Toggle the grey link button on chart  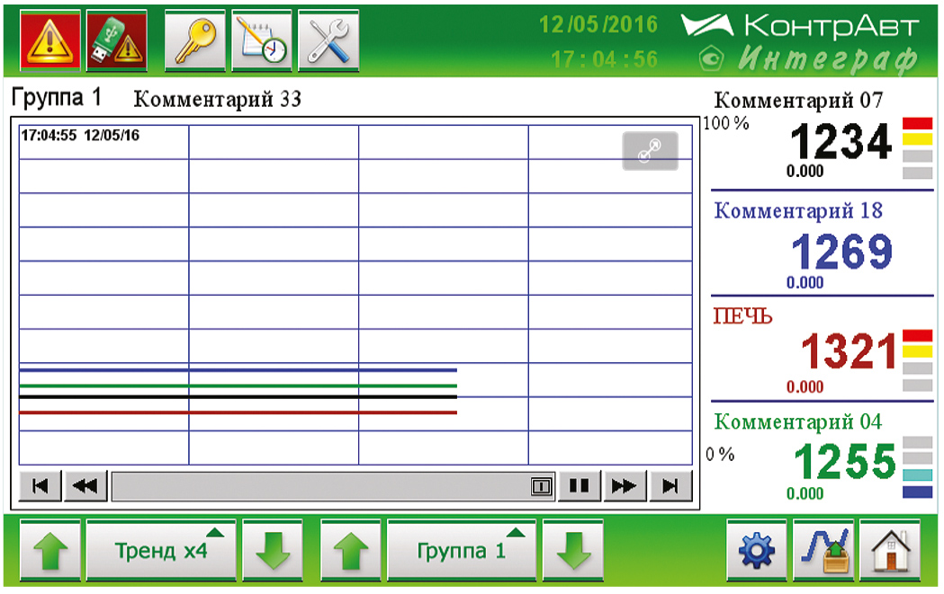[x=650, y=151]
